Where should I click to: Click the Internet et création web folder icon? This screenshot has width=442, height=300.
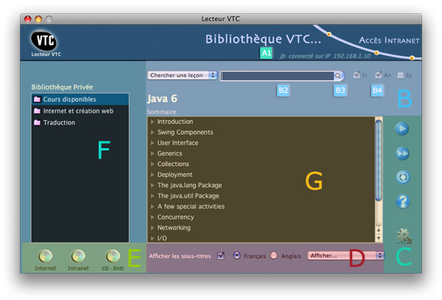[x=38, y=111]
